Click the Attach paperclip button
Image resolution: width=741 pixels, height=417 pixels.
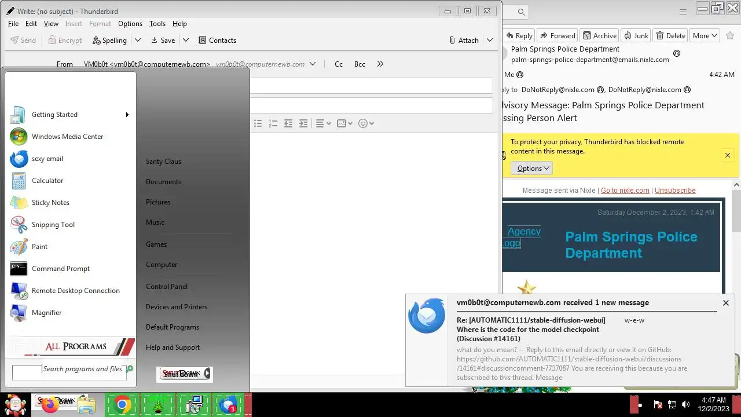click(x=464, y=40)
